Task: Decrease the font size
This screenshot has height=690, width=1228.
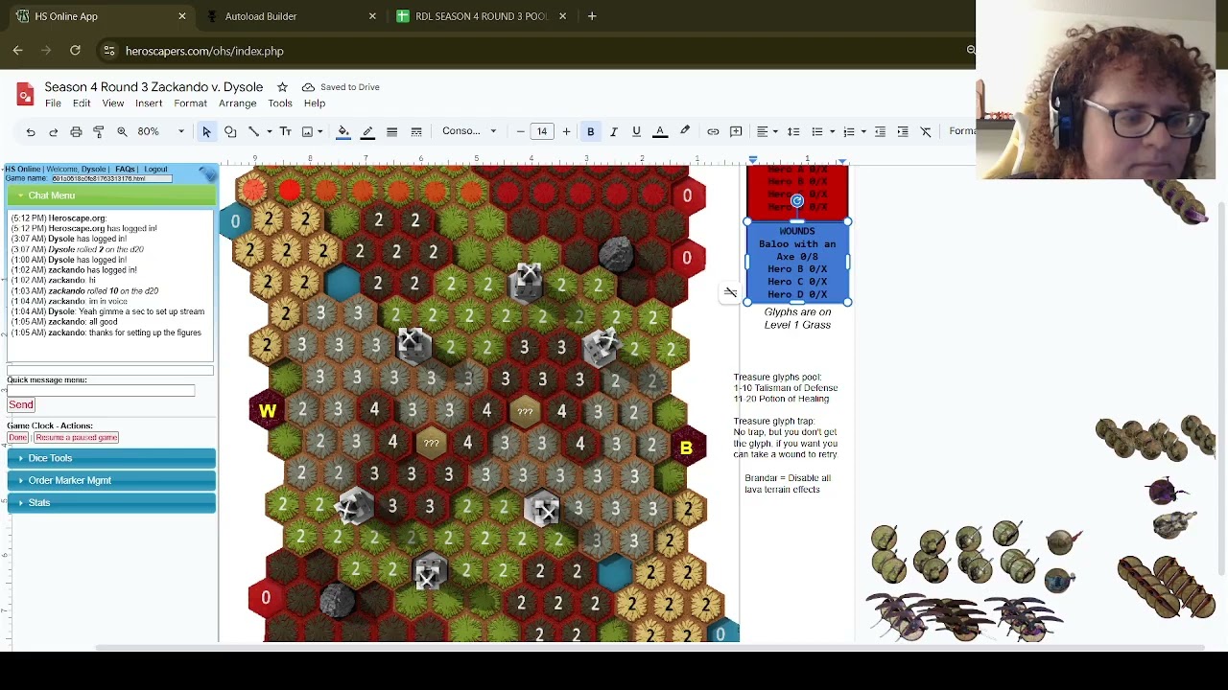Action: (x=520, y=131)
